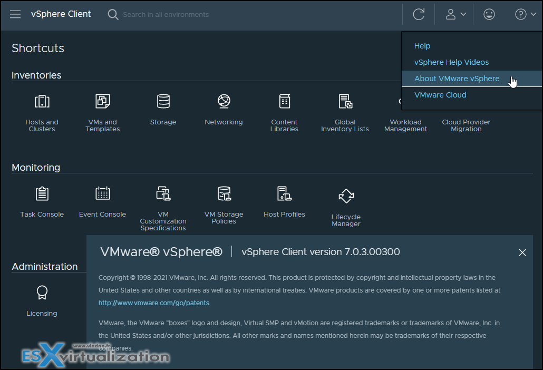This screenshot has height=370, width=543.
Task: Click the vSphere Client version 7.0.3.00300 text
Action: pos(321,251)
